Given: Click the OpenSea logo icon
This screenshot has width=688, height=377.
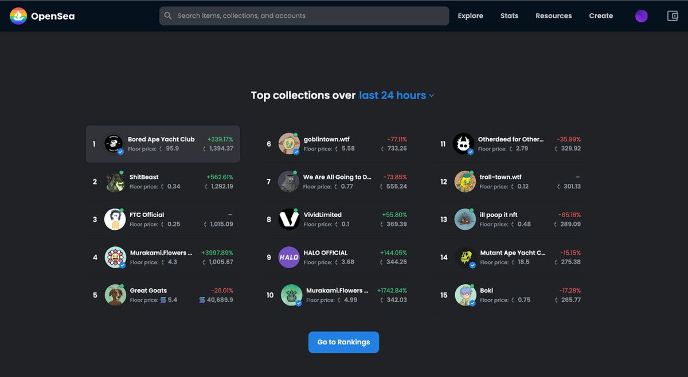Looking at the screenshot, I should click(18, 16).
